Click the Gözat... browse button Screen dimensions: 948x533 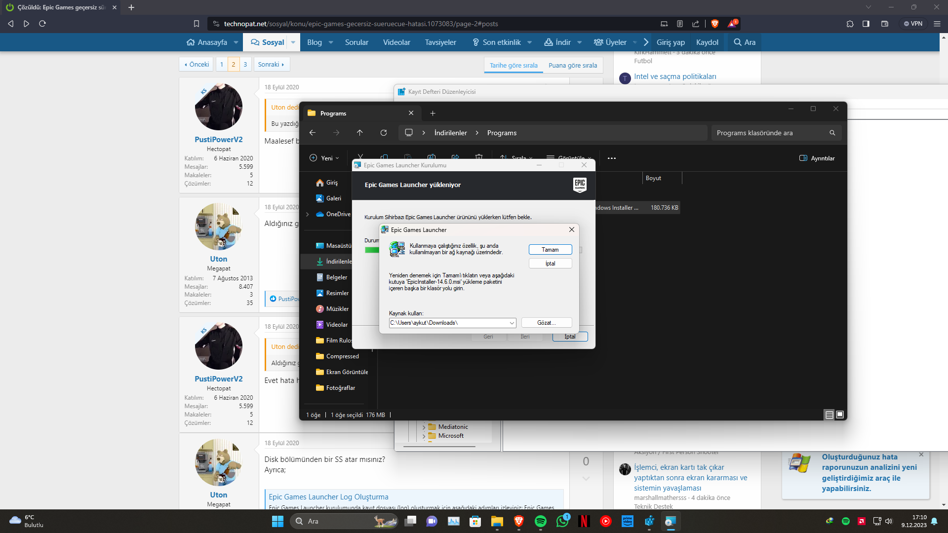[x=547, y=323]
